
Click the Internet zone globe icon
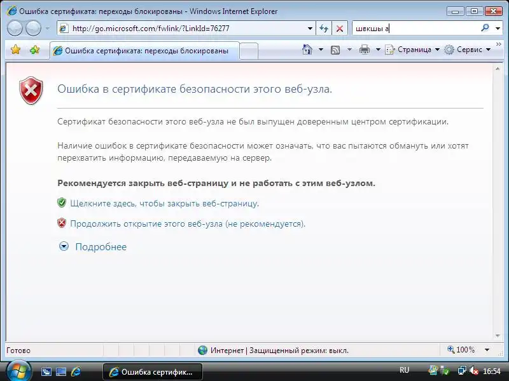(x=202, y=351)
